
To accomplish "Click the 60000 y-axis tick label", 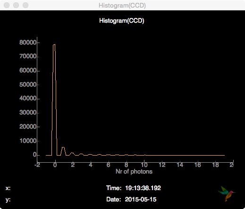I will pyautogui.click(x=28, y=70).
